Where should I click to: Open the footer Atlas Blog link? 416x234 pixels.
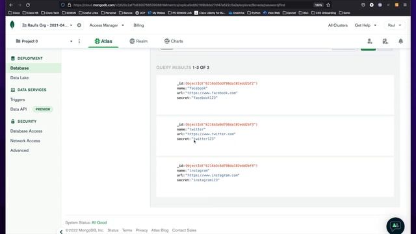(160, 230)
